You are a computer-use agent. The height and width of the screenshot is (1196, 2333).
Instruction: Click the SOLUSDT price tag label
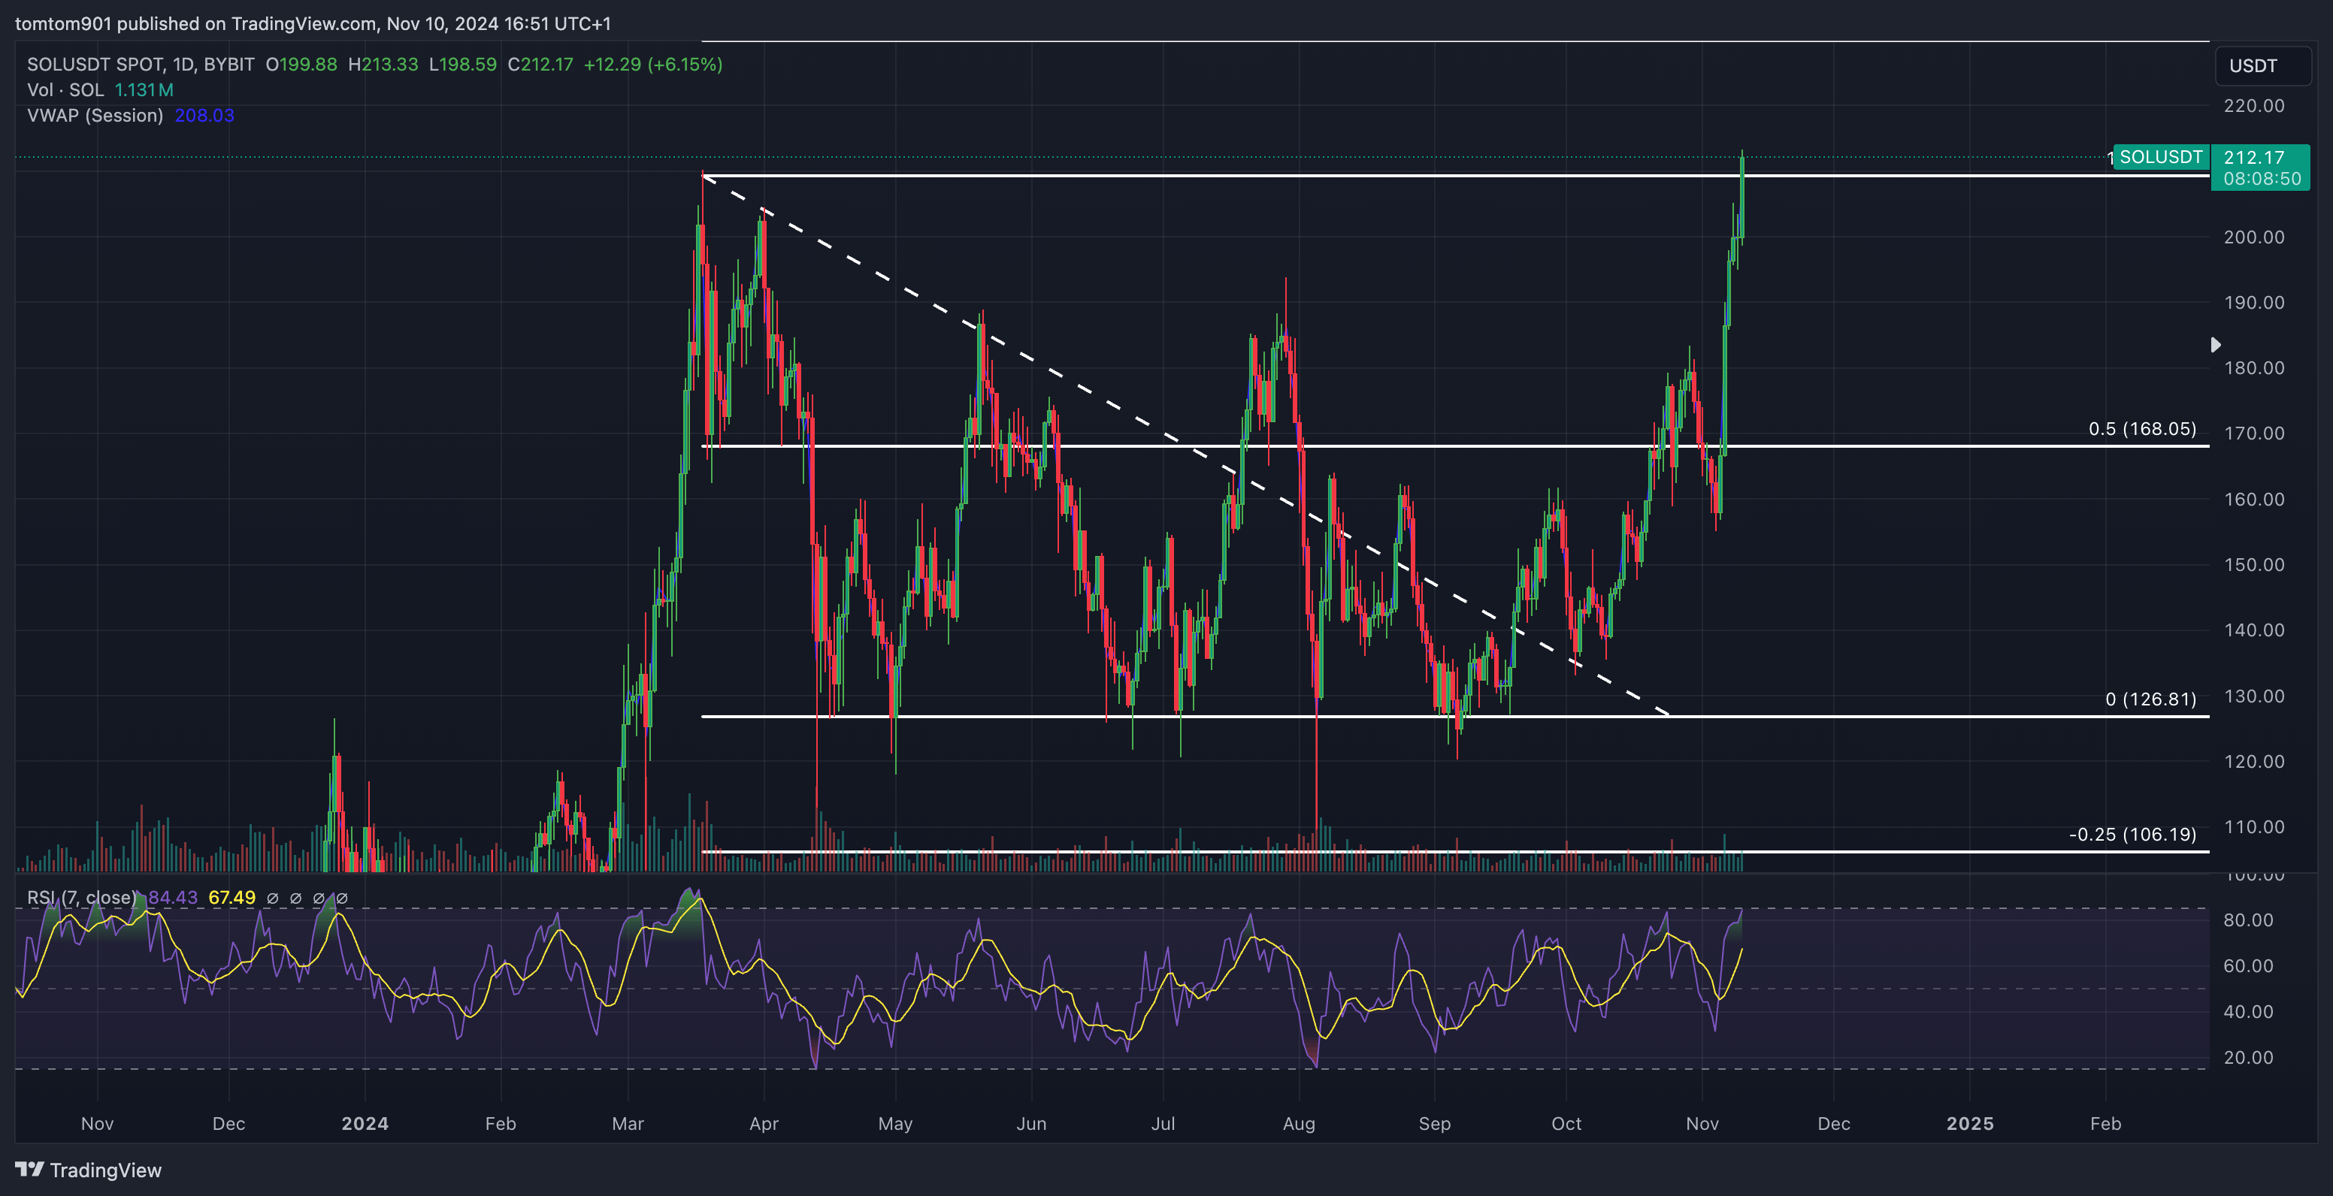[2160, 158]
